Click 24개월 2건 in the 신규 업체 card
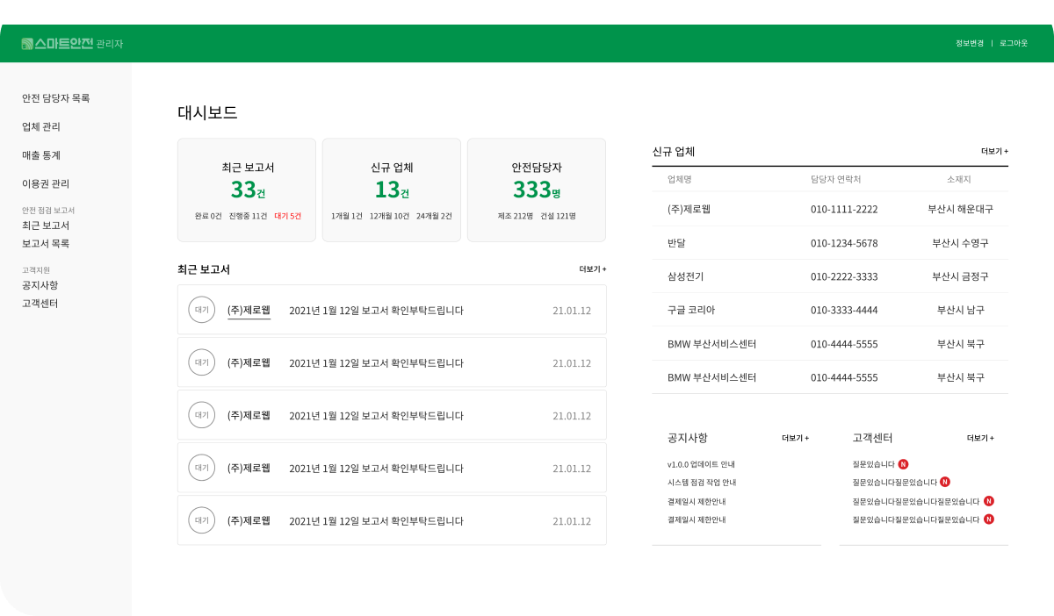The image size is (1054, 616). [434, 216]
